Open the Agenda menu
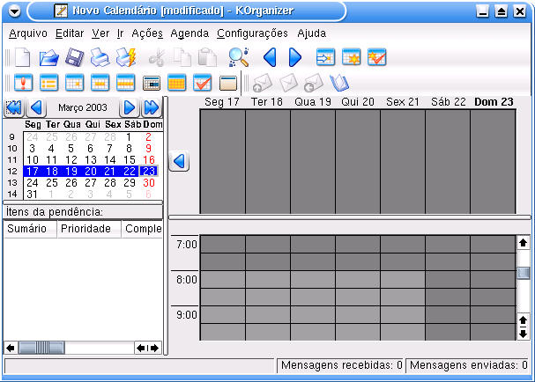Viewport: 535px width, 382px height. [189, 33]
